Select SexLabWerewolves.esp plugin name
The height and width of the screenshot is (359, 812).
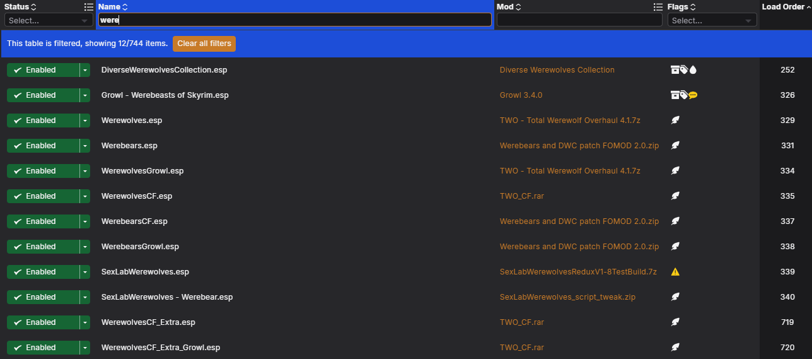(145, 272)
